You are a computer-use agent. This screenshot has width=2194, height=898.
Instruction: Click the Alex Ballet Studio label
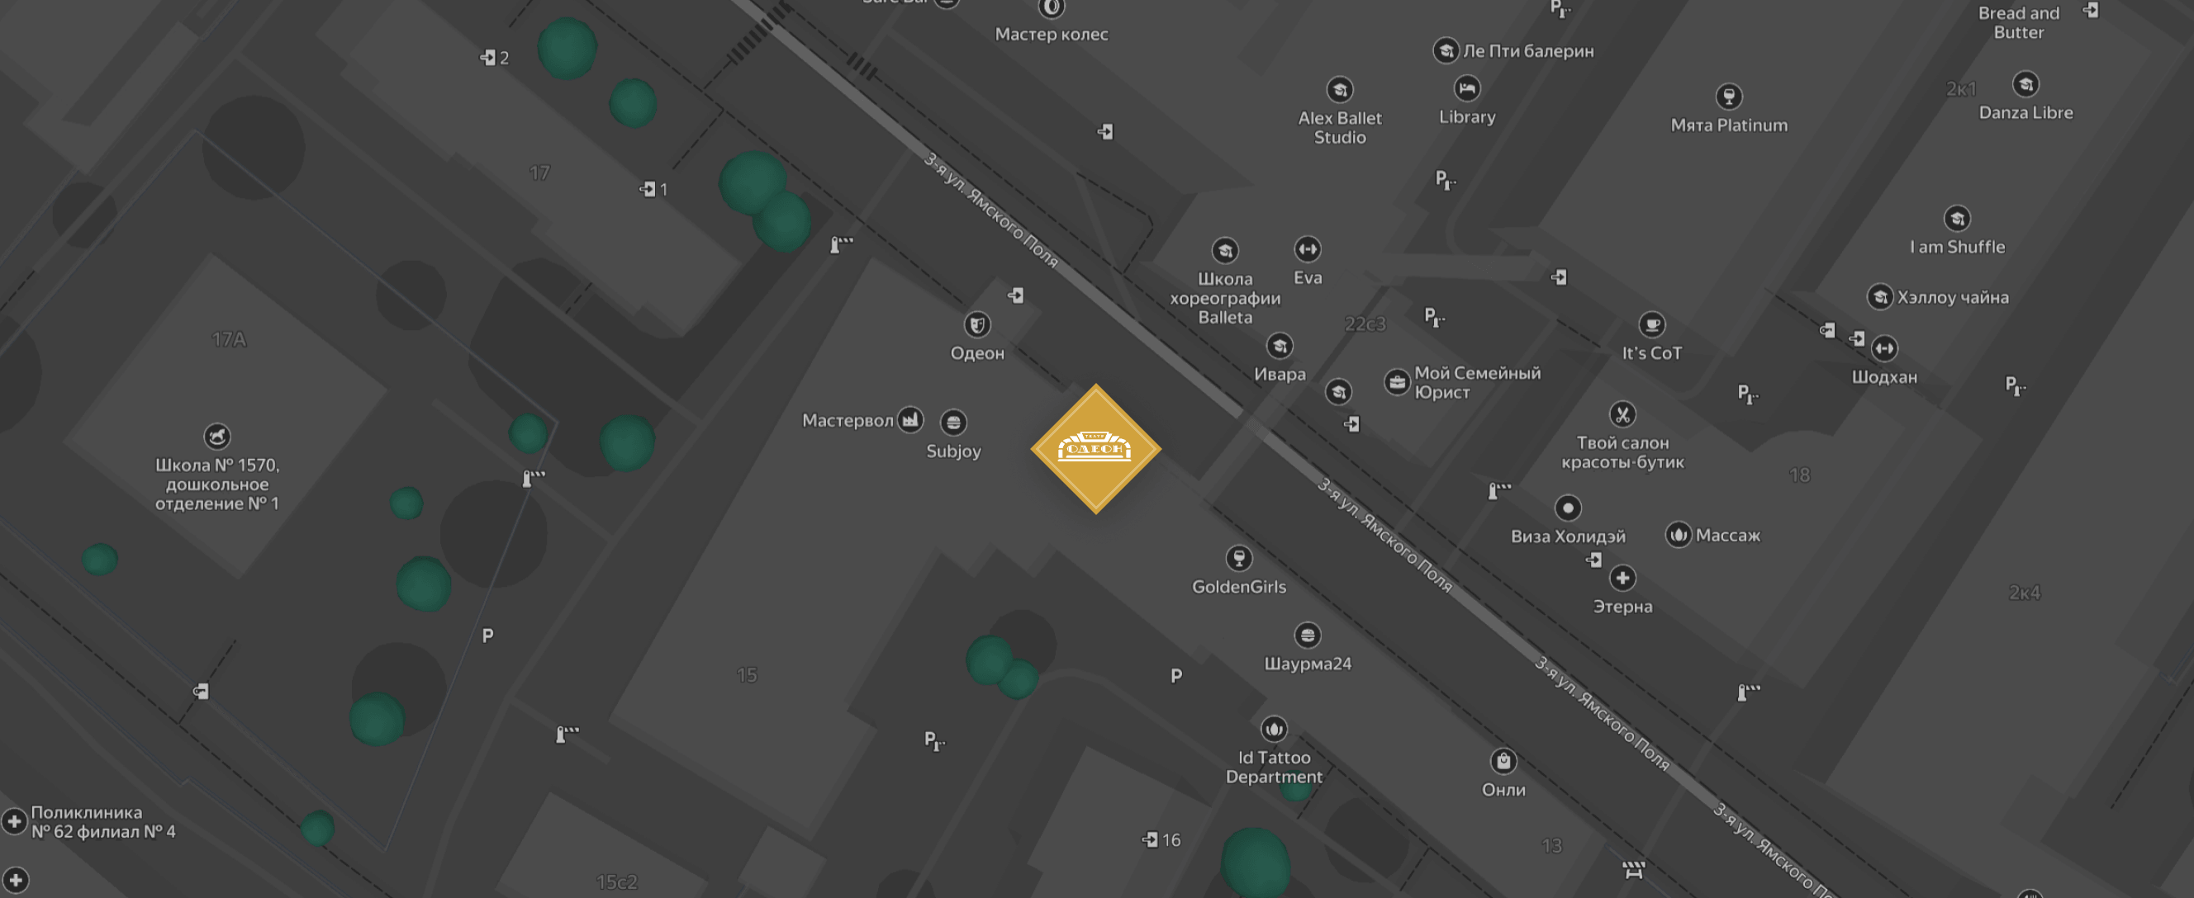pos(1340,128)
